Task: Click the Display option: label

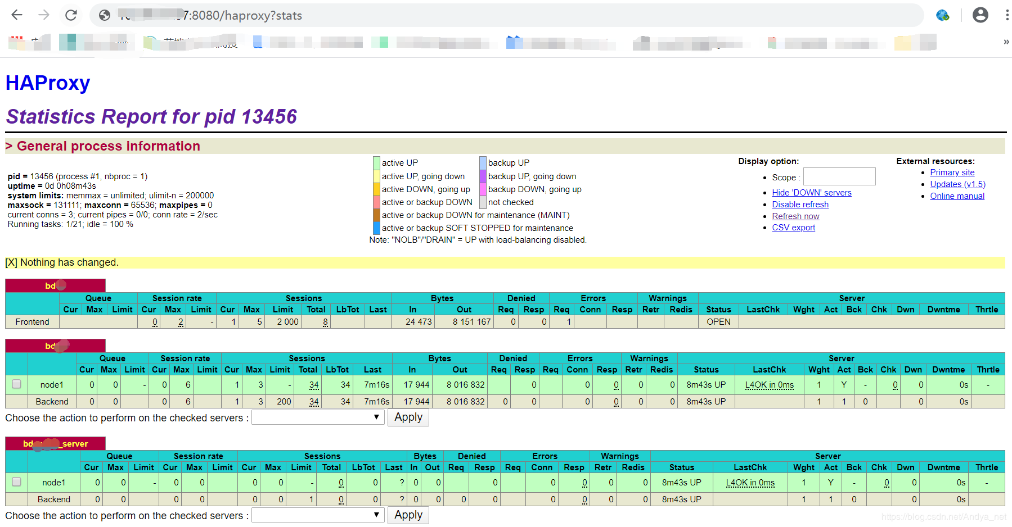Action: click(x=768, y=161)
